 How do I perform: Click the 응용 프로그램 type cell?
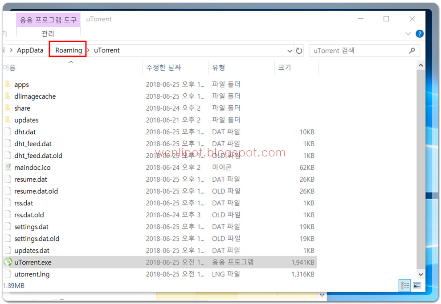(x=233, y=262)
